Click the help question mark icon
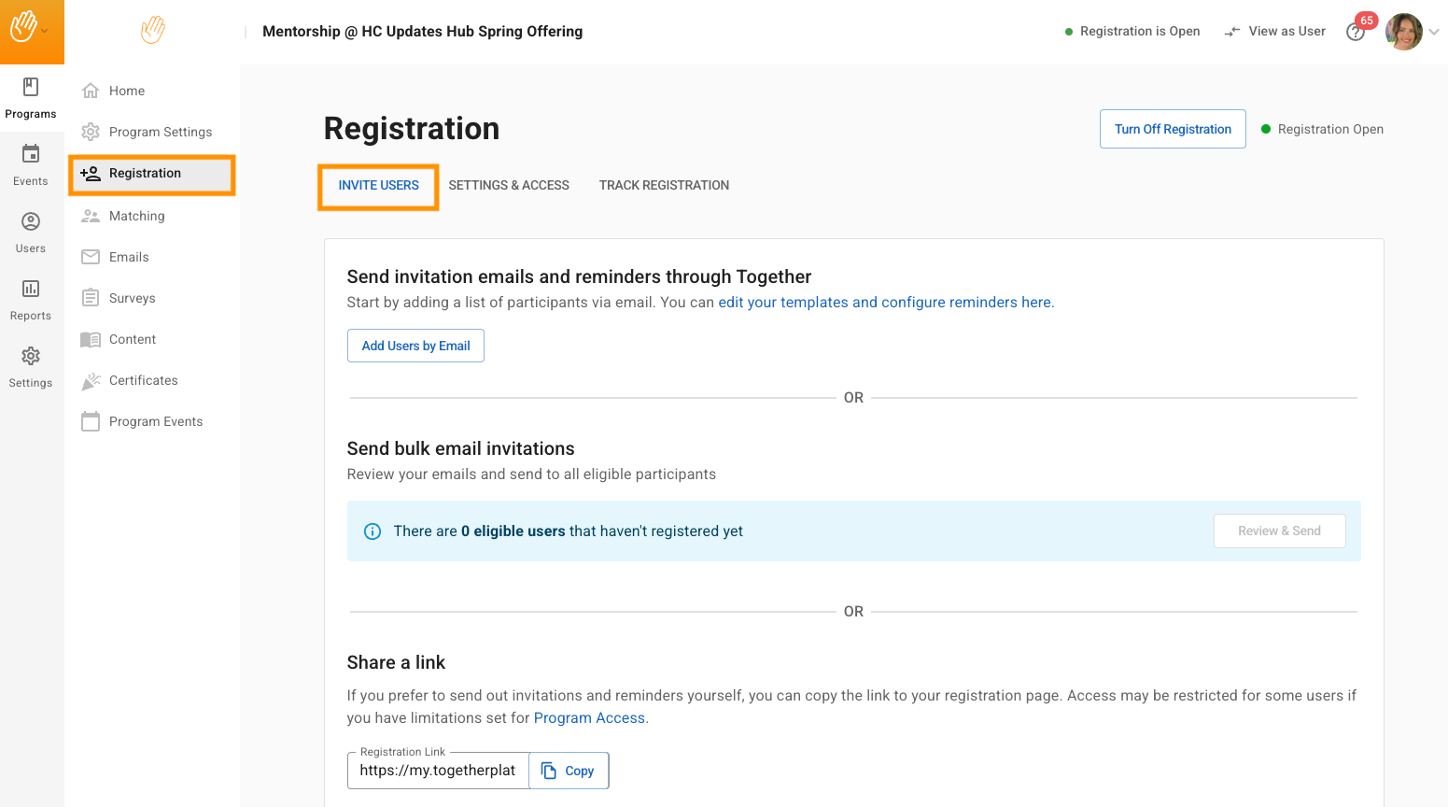This screenshot has width=1448, height=807. coord(1355,33)
